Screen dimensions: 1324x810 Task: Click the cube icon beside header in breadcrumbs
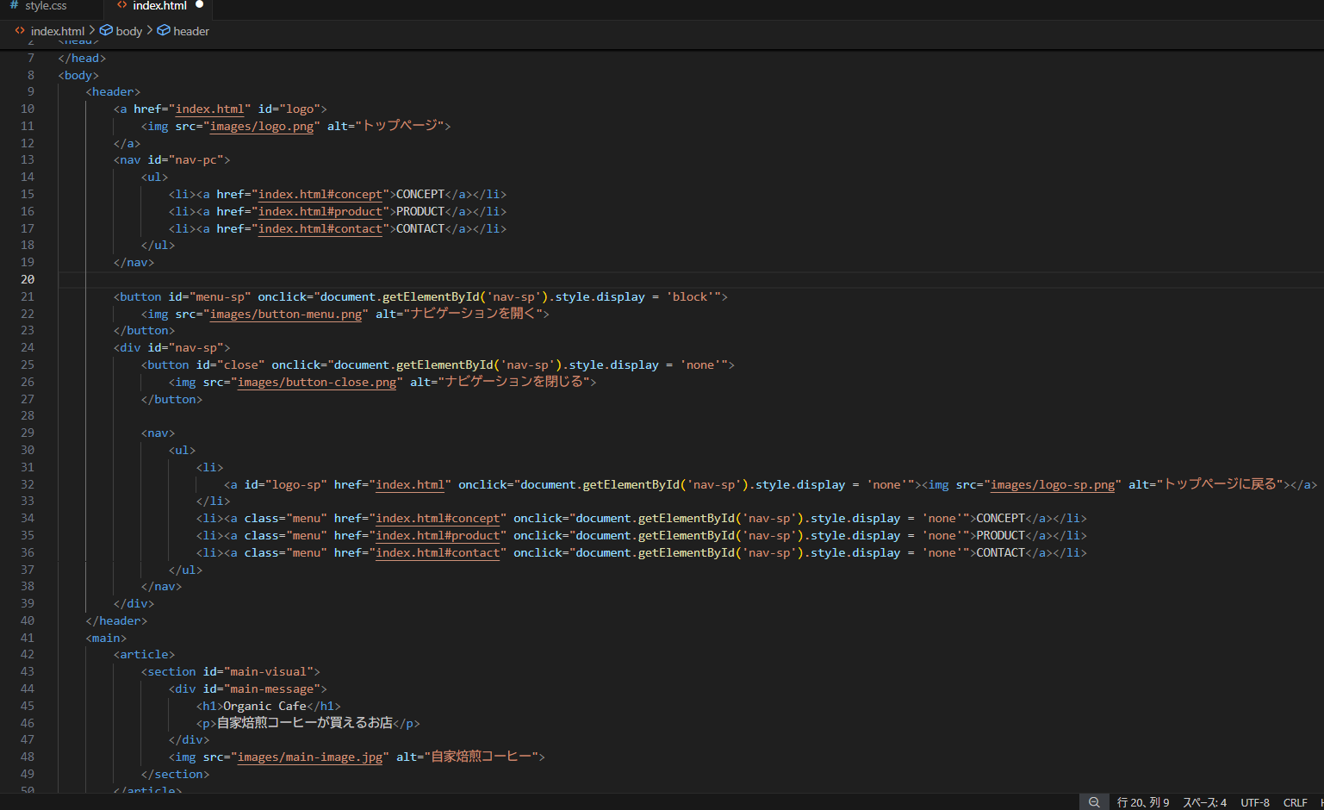pyautogui.click(x=164, y=30)
